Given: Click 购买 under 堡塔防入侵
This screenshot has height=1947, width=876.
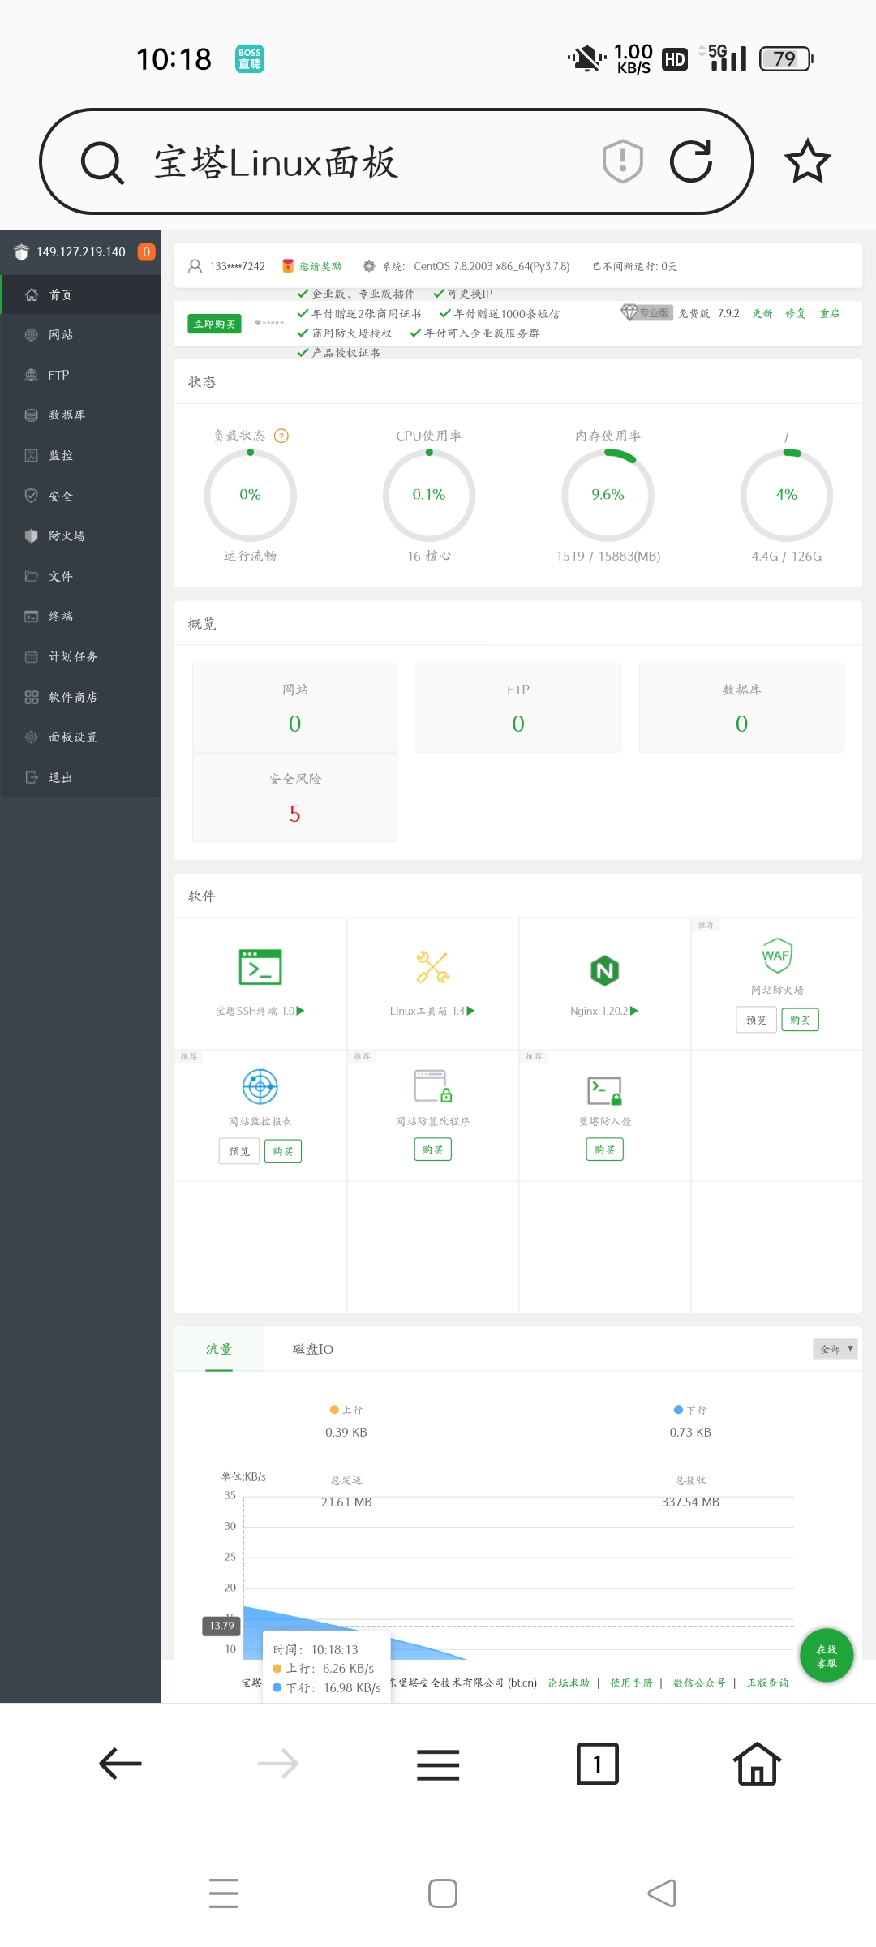Looking at the screenshot, I should 604,1150.
